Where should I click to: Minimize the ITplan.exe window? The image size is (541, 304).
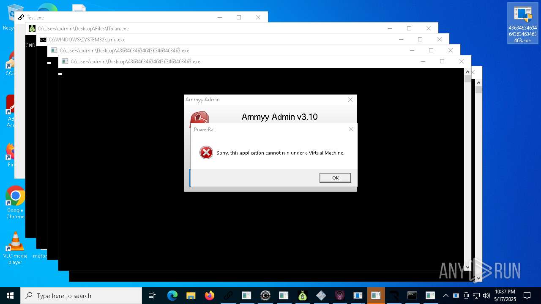[x=390, y=28]
